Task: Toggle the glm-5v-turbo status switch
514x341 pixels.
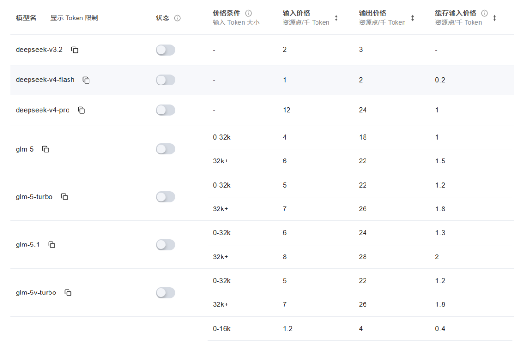Action: coord(166,293)
